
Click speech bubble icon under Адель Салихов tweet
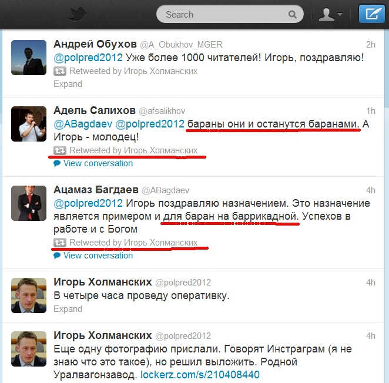pos(57,163)
